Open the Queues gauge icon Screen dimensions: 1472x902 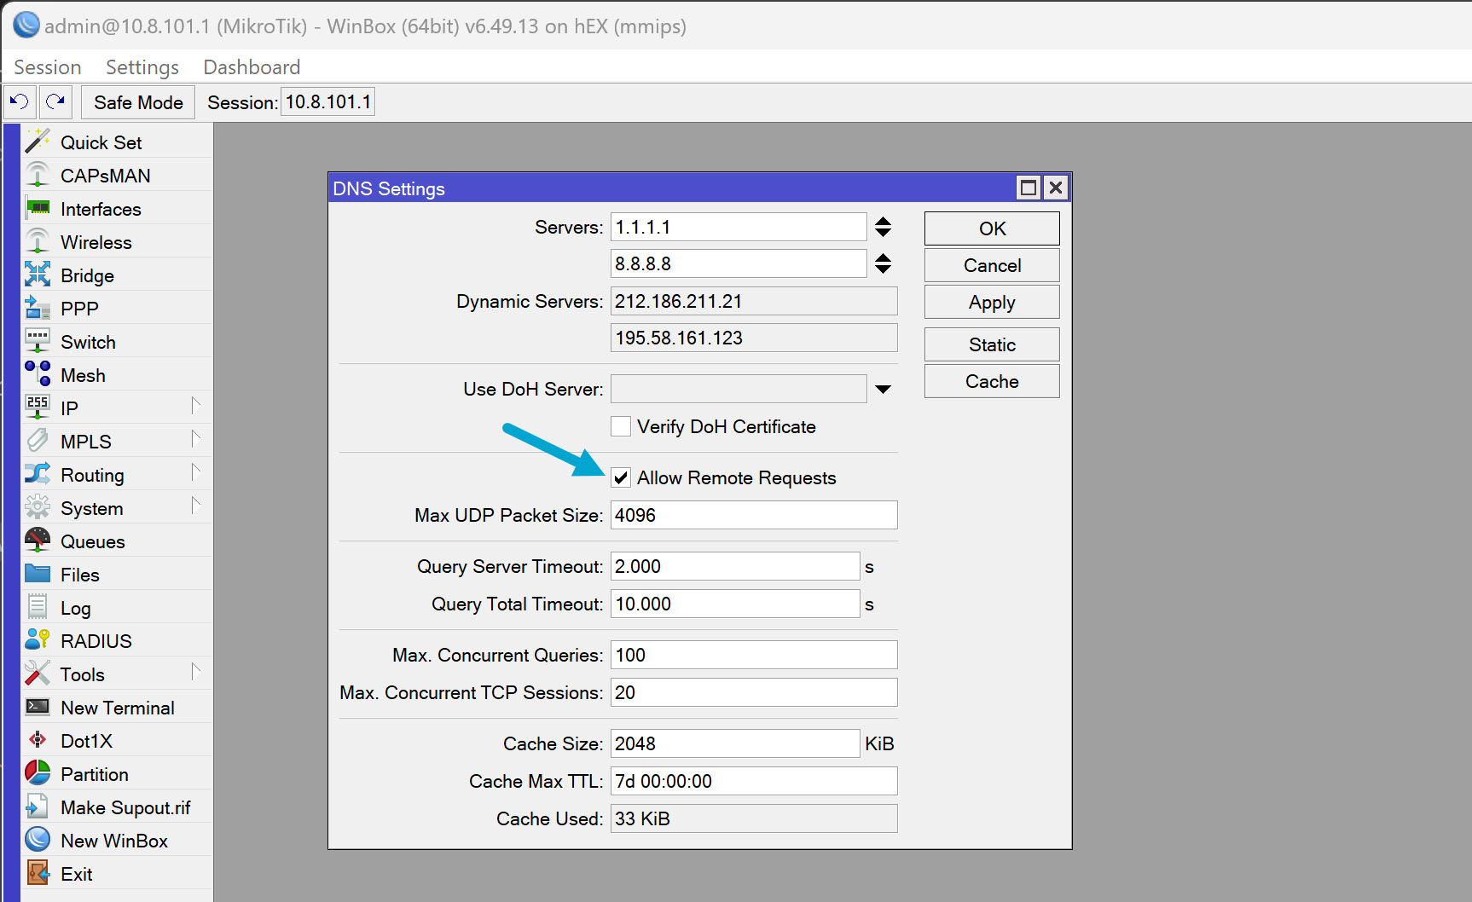click(38, 541)
